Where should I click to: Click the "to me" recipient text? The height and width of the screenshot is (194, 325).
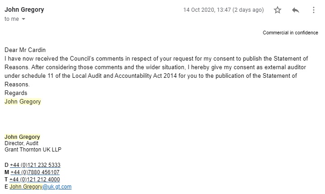tap(11, 19)
